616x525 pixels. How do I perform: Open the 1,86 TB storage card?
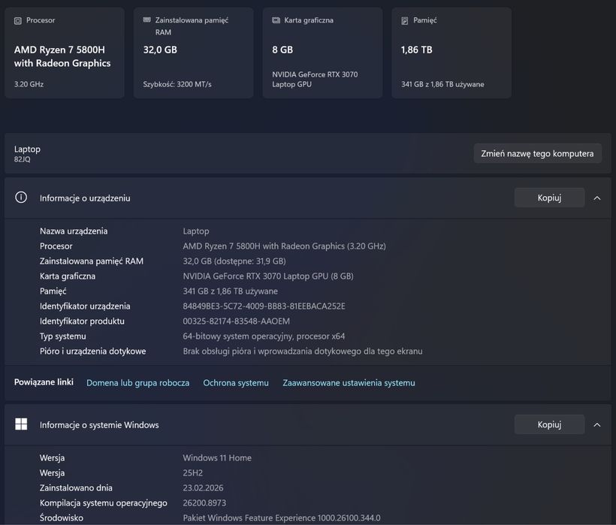pyautogui.click(x=451, y=53)
